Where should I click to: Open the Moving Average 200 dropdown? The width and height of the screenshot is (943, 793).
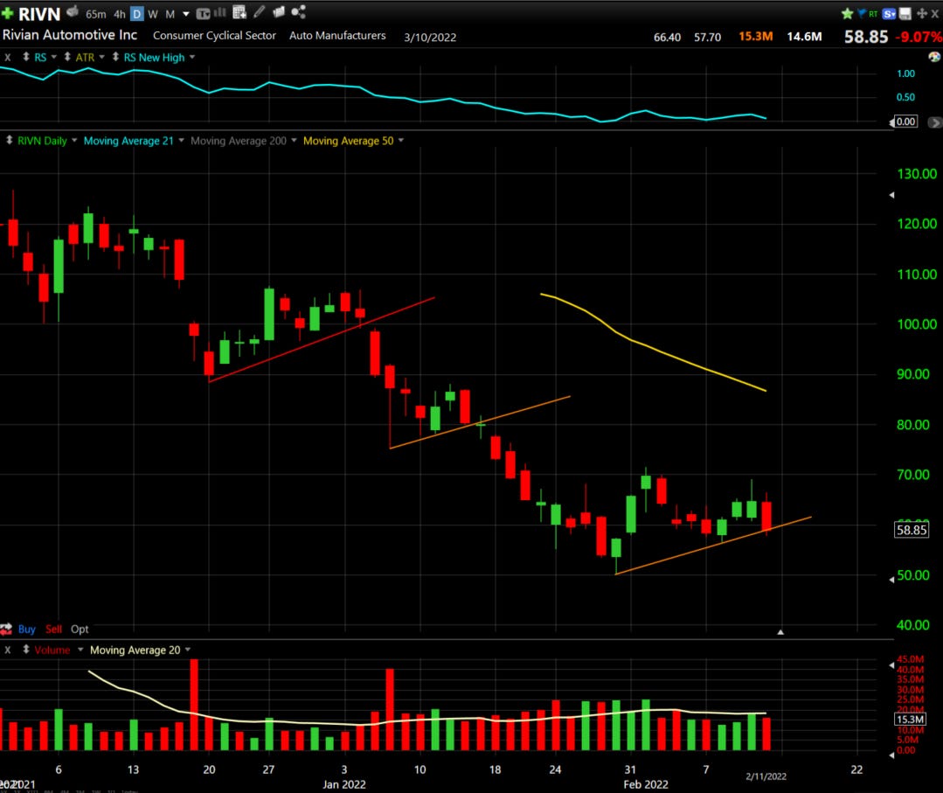click(x=294, y=140)
